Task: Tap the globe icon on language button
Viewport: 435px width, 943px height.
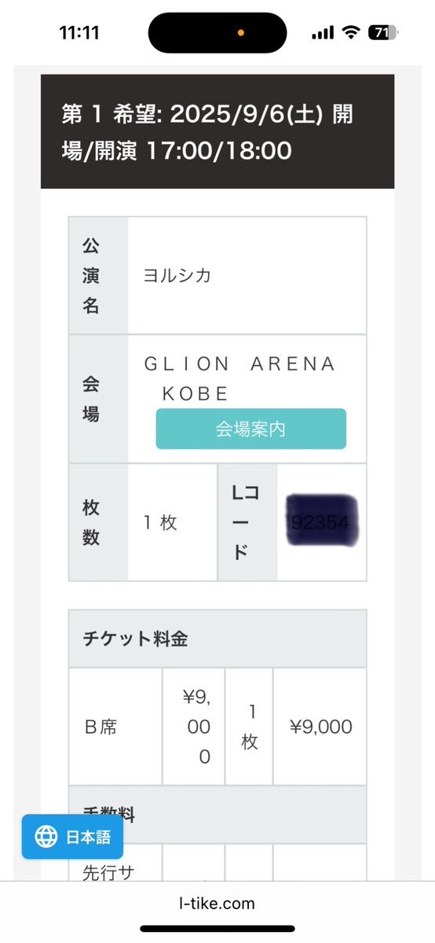Action: 46,837
